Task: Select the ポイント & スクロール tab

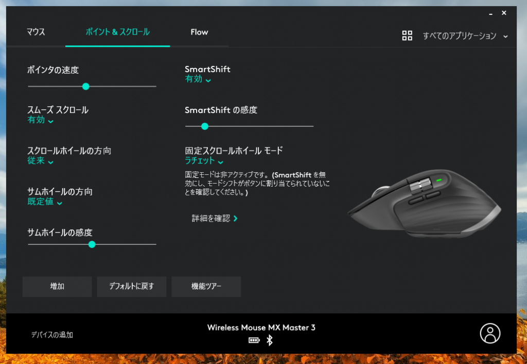Action: click(x=117, y=32)
